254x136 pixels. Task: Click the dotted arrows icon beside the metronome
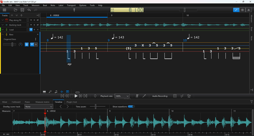tap(144, 96)
